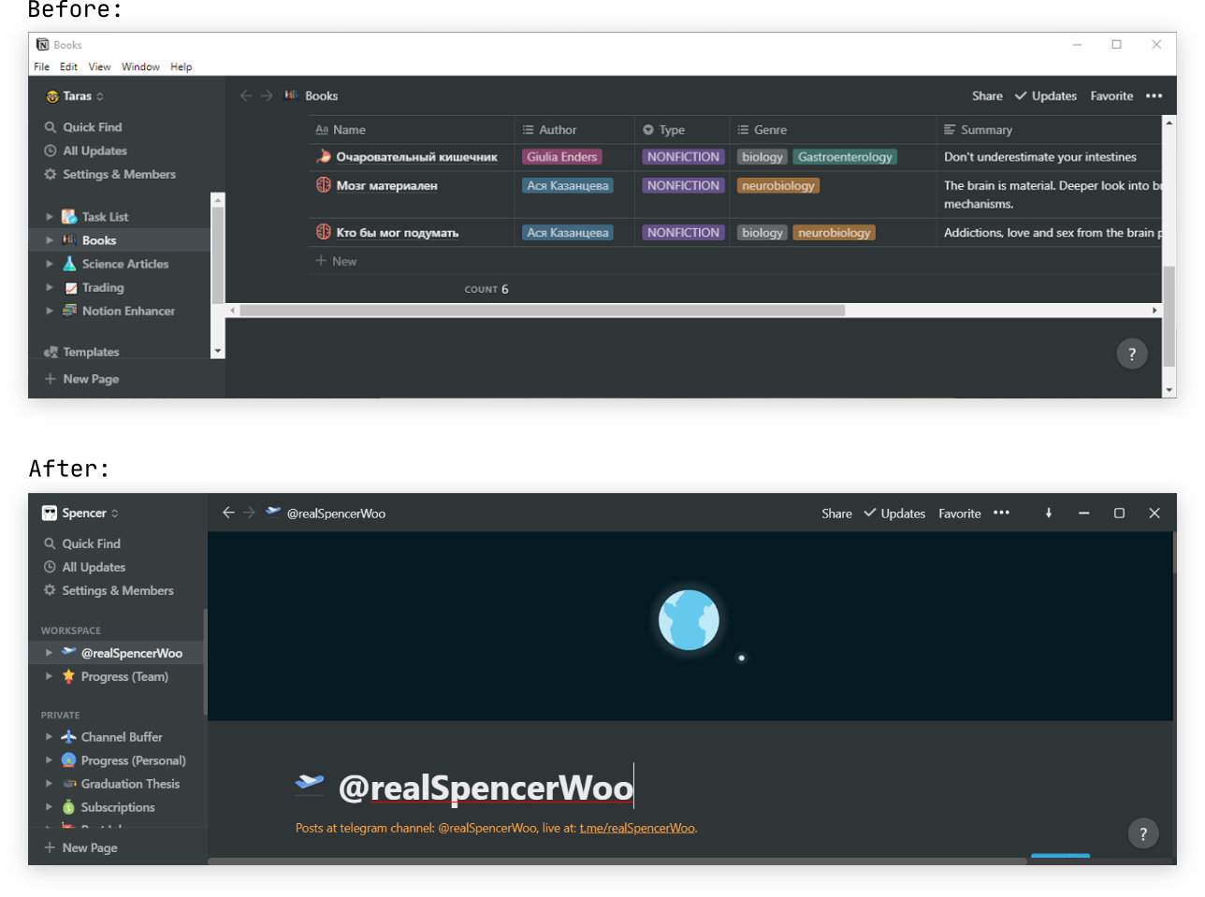Go back in the Books window
The height and width of the screenshot is (897, 1205).
246,95
